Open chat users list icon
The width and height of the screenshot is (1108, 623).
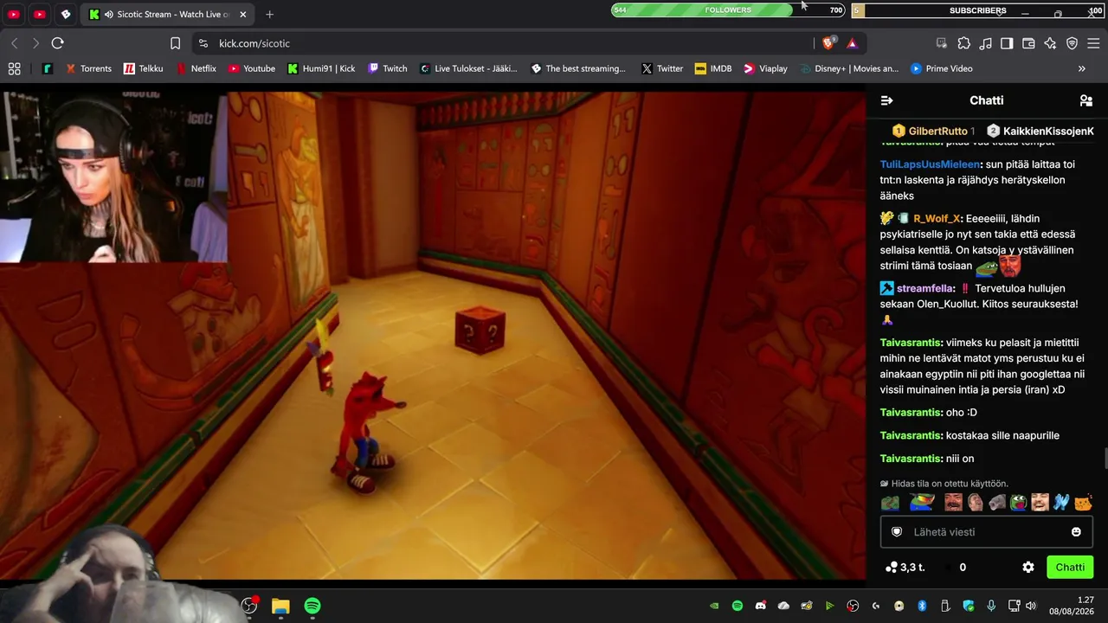[x=1086, y=100]
